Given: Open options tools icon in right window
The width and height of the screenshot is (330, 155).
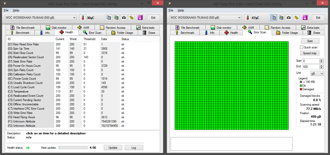Looking at the screenshot, I should coord(296,18).
